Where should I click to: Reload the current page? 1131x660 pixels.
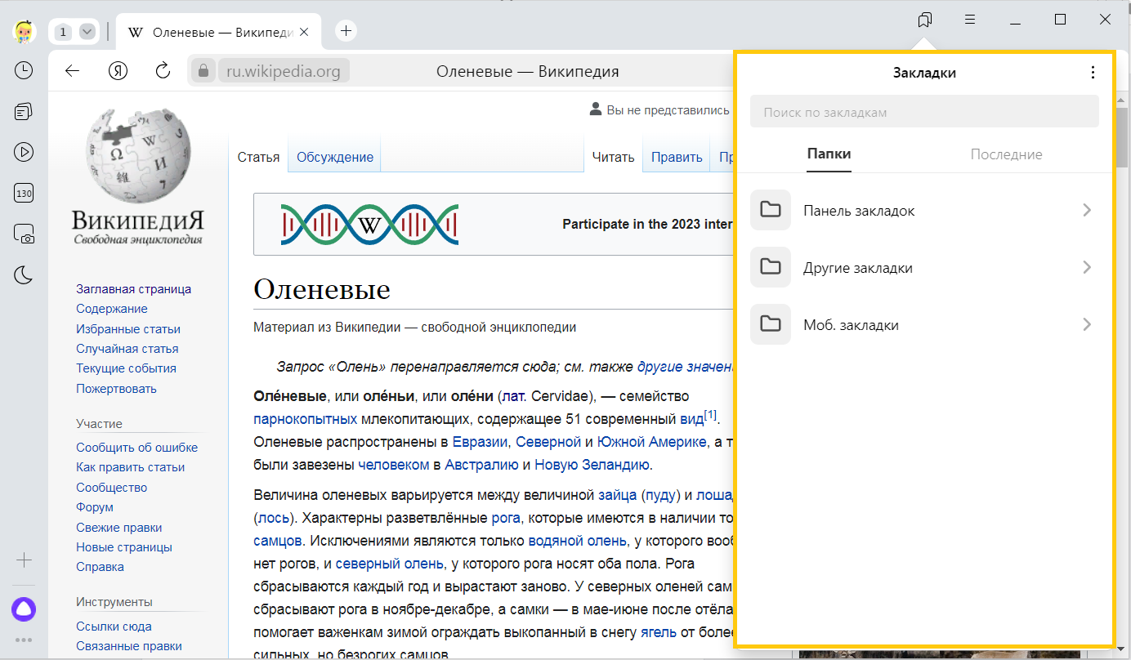coord(162,71)
